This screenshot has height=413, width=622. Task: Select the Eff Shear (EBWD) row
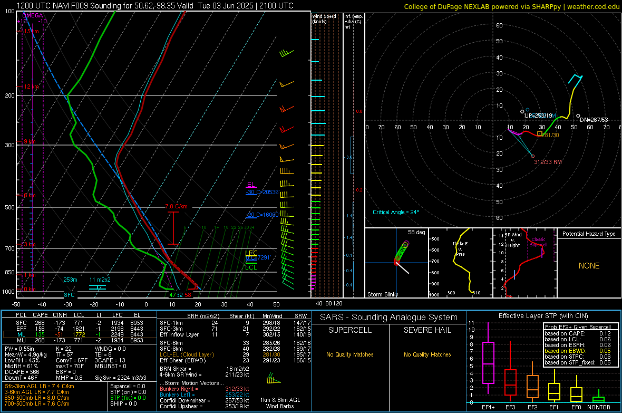click(x=235, y=361)
